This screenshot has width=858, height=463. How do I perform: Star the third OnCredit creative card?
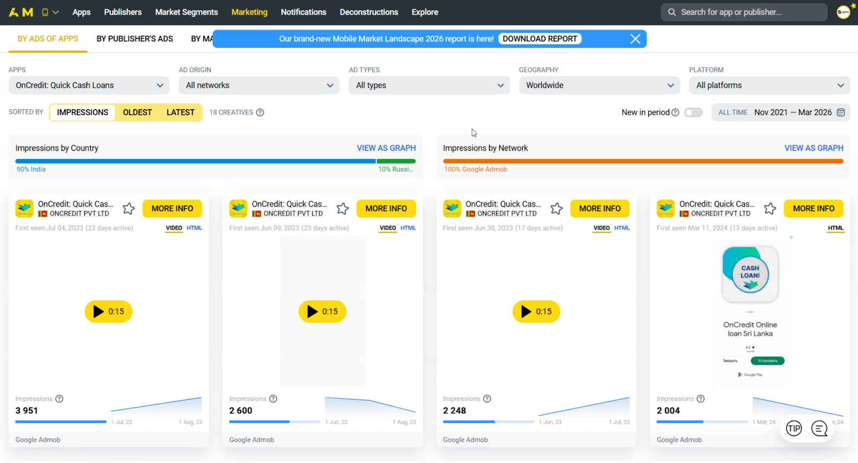point(557,209)
